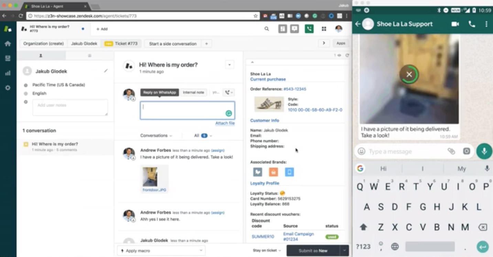Open submit status dropdown arrow
The image size is (493, 257).
[344, 250]
